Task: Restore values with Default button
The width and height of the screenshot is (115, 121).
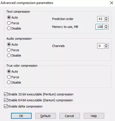Action: pyautogui.click(x=45, y=116)
